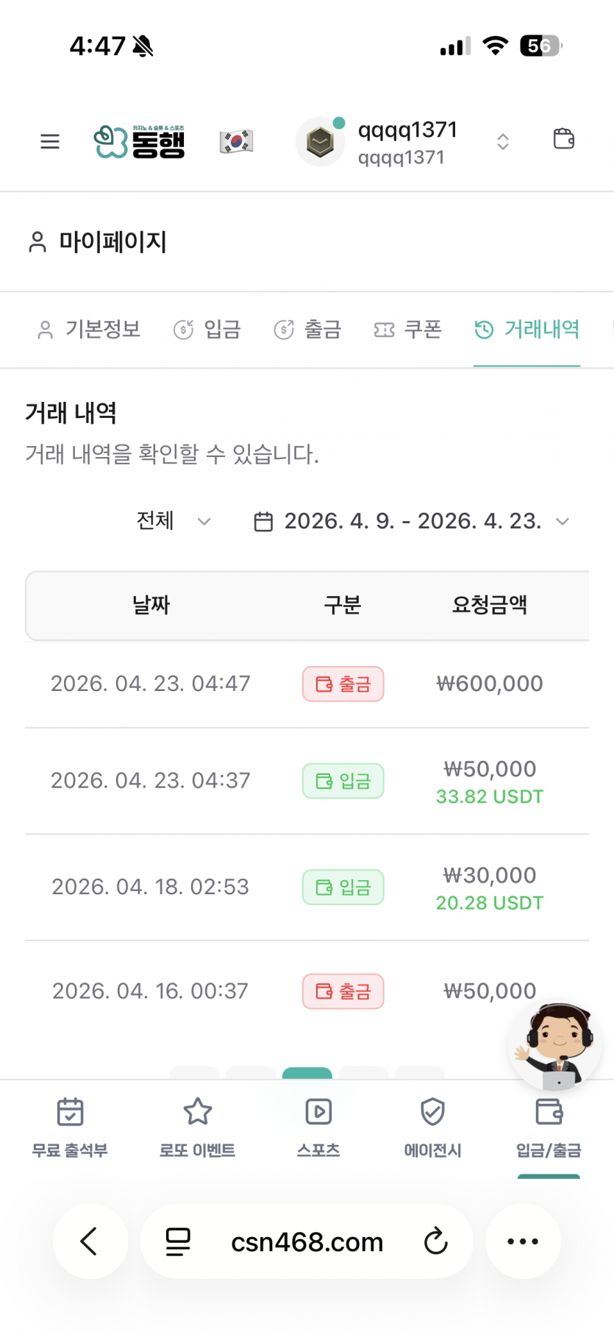The width and height of the screenshot is (614, 1332).
Task: Switch to the 입금 tab
Action: (207, 330)
